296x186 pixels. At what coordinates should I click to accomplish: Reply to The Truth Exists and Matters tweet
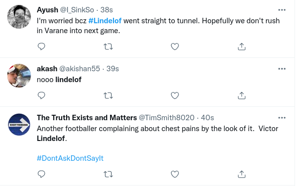point(41,174)
